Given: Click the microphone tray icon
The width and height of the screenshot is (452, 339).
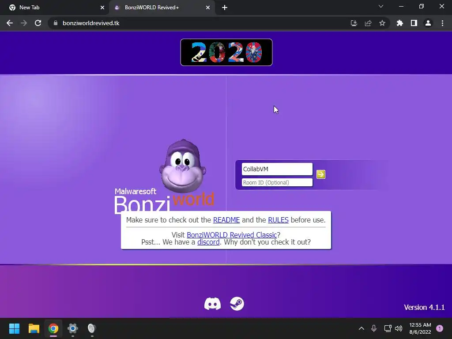Looking at the screenshot, I should coord(374,328).
